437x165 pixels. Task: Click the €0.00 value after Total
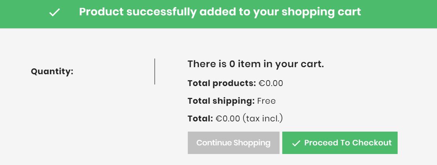click(x=228, y=119)
